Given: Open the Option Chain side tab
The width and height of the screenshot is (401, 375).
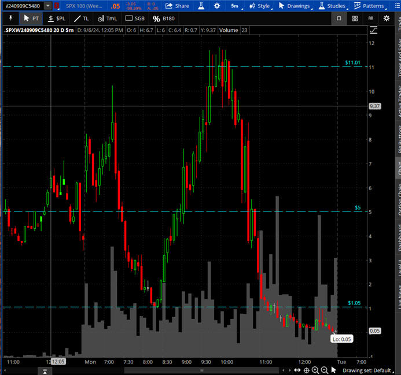Looking at the screenshot, I should (x=399, y=198).
